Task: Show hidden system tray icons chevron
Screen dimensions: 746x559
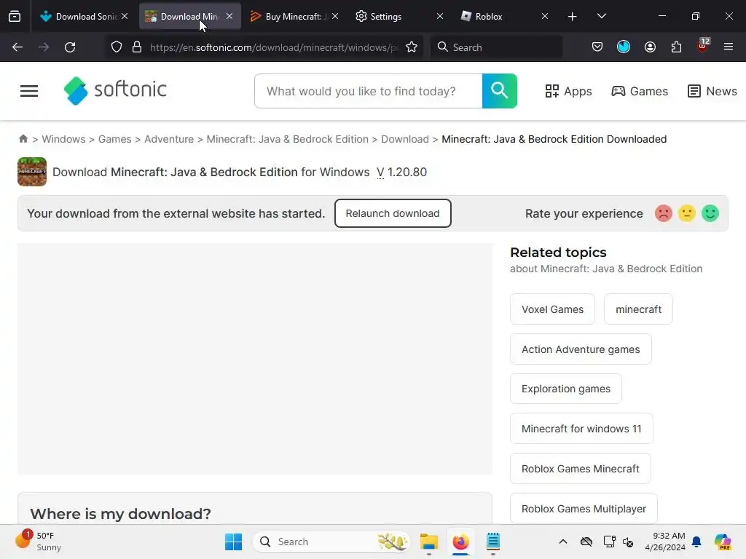Action: coord(563,542)
